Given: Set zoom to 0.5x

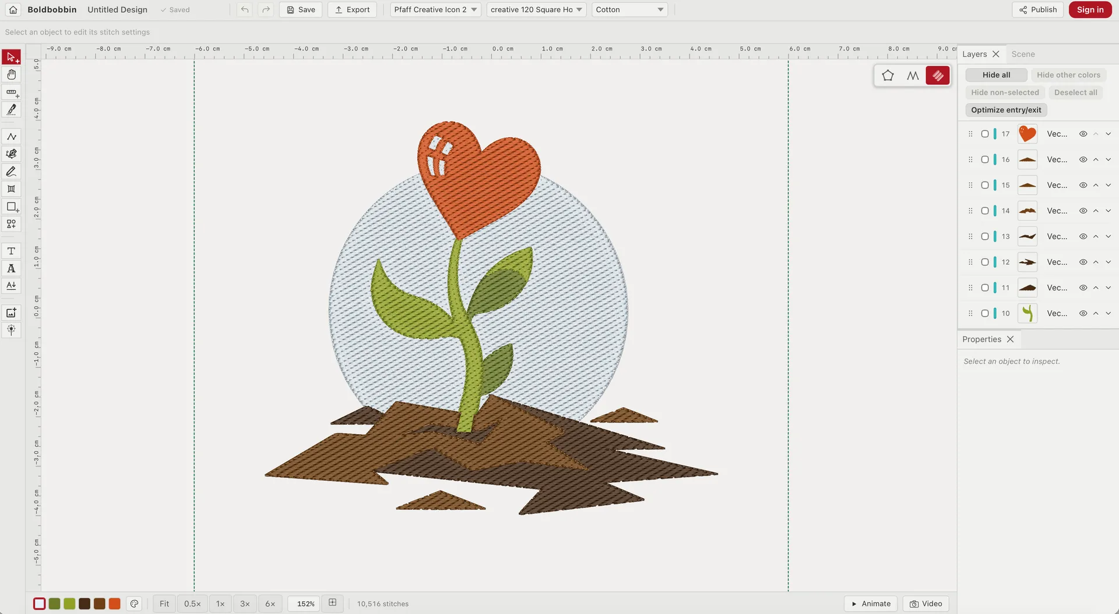Looking at the screenshot, I should coord(192,604).
